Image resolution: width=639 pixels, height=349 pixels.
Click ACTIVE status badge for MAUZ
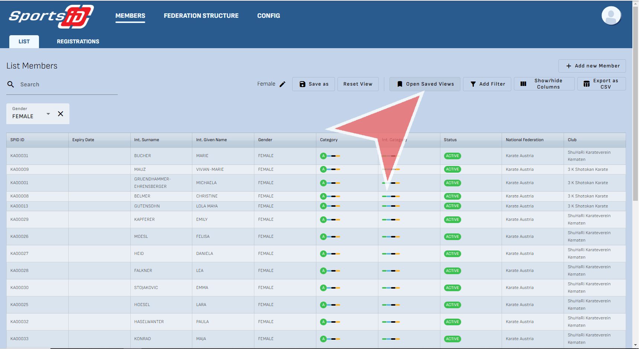tap(452, 169)
